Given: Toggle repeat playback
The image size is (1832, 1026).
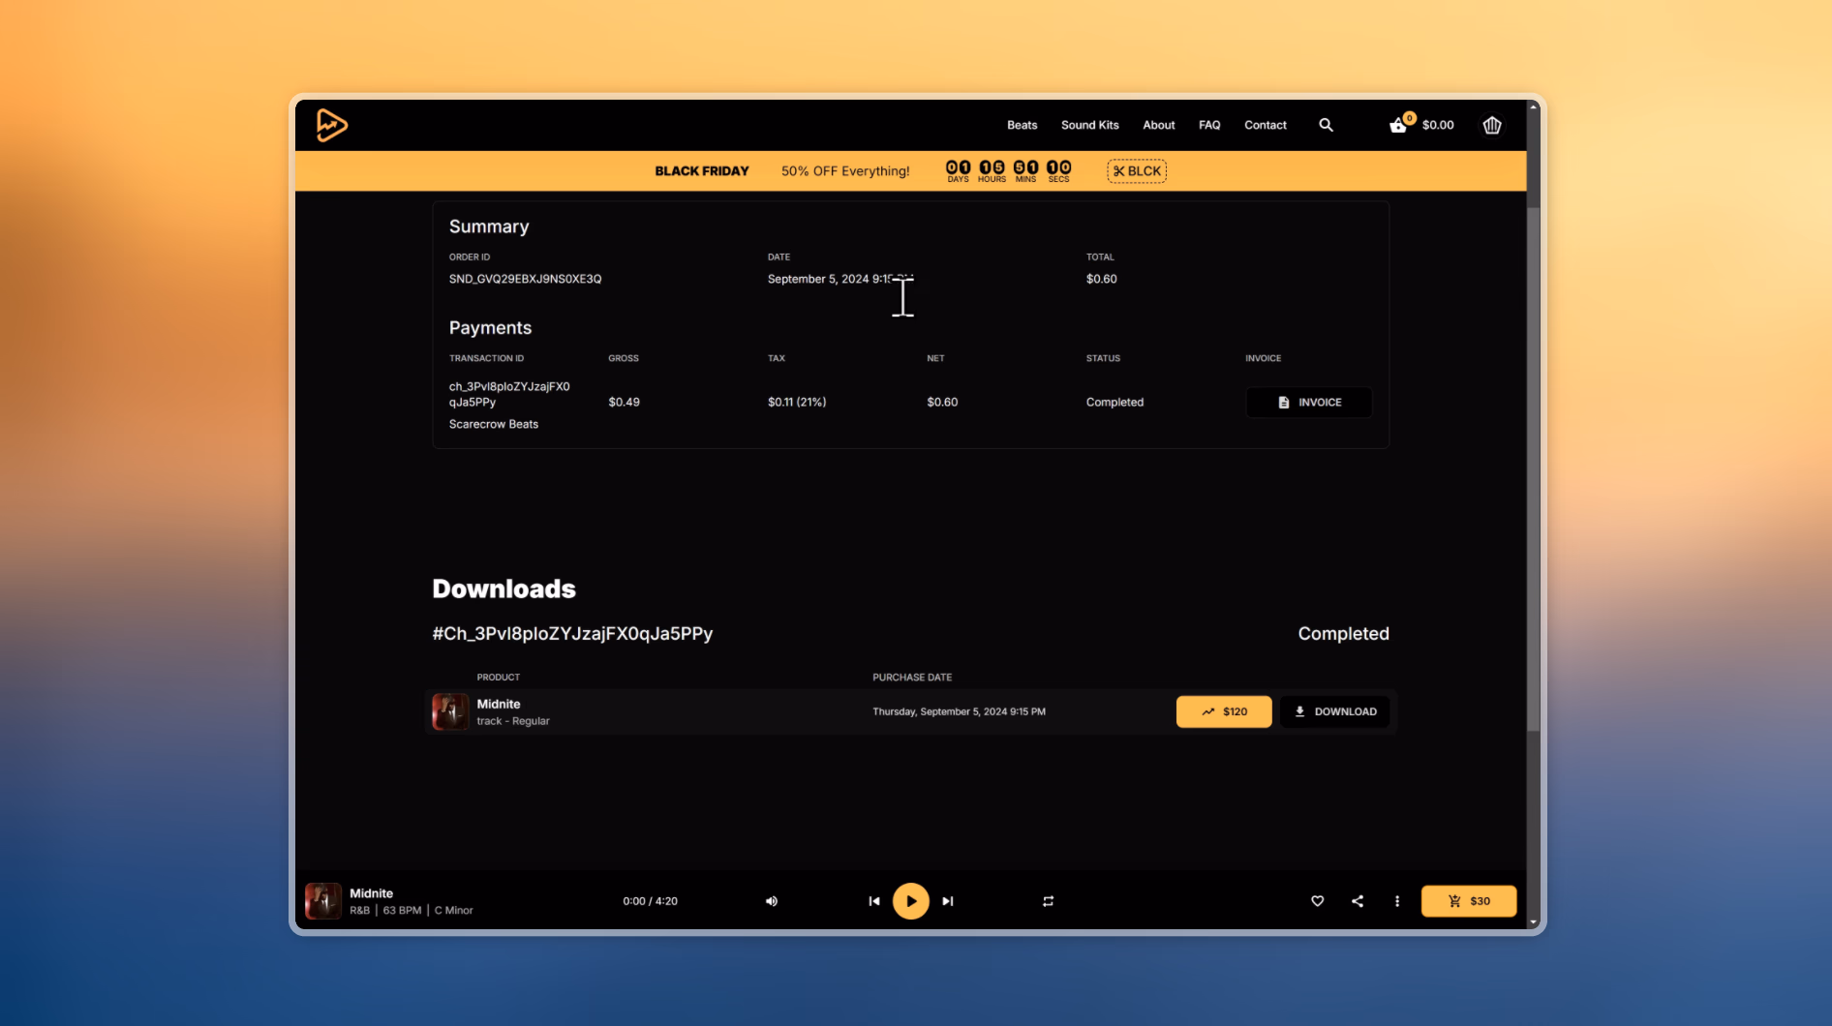Looking at the screenshot, I should click(x=1048, y=901).
